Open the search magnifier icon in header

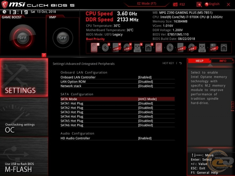tap(199, 4)
